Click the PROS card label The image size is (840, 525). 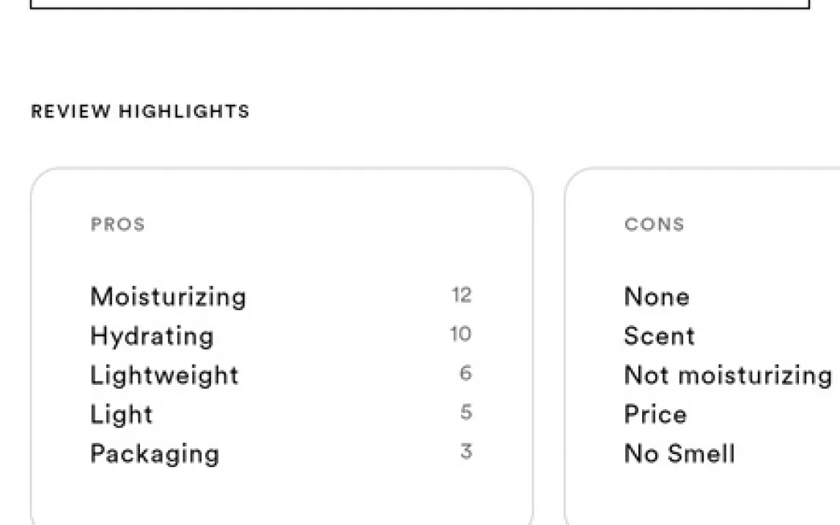pyautogui.click(x=118, y=224)
